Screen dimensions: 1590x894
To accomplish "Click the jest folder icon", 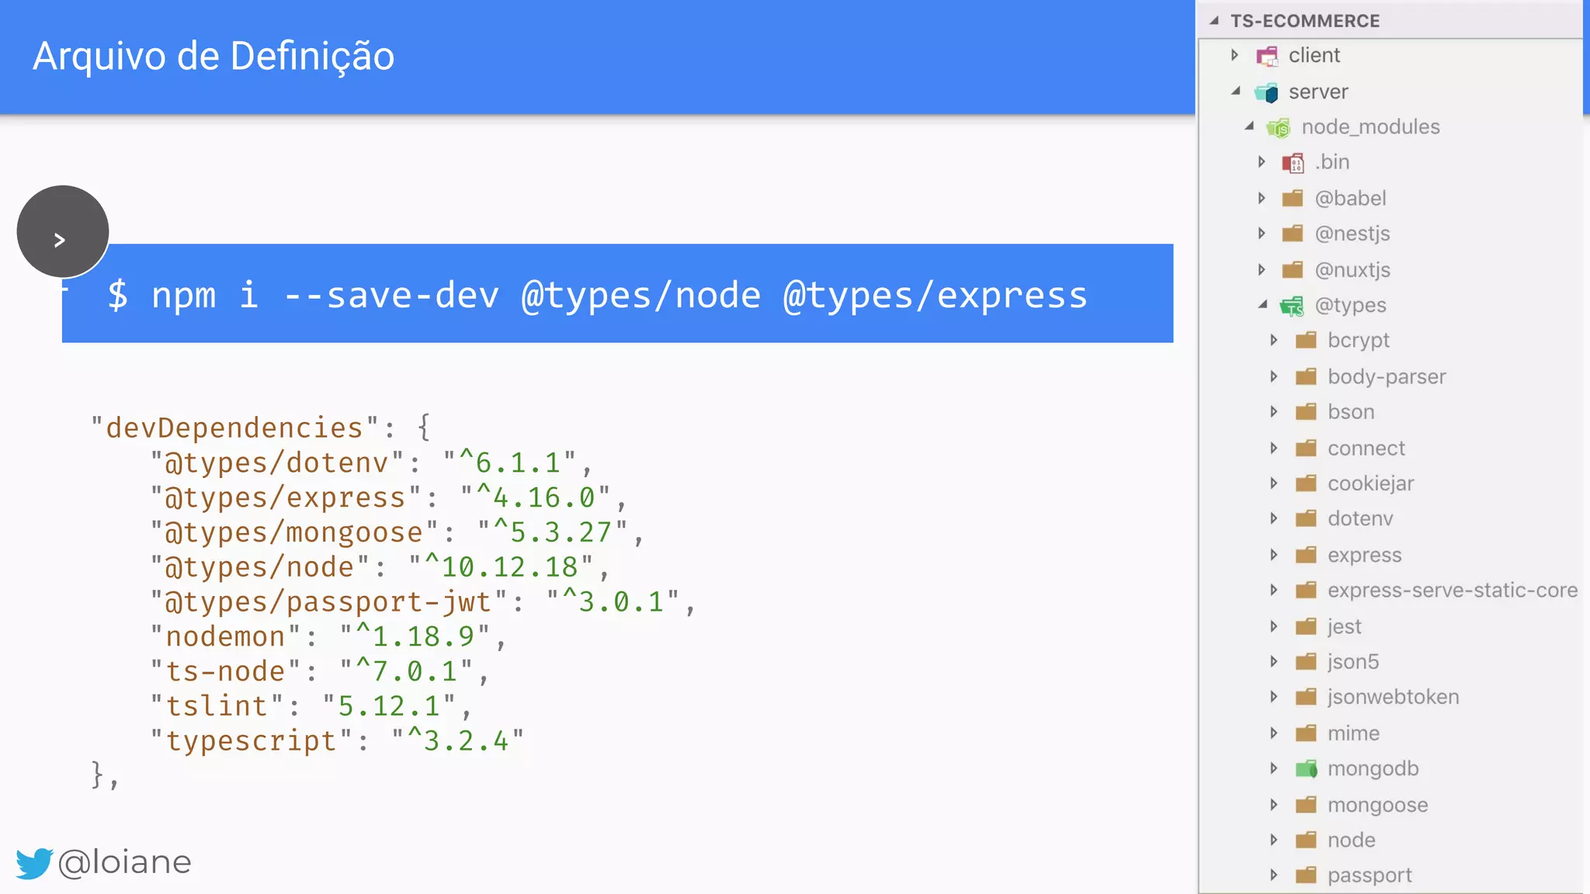I will click(1307, 626).
